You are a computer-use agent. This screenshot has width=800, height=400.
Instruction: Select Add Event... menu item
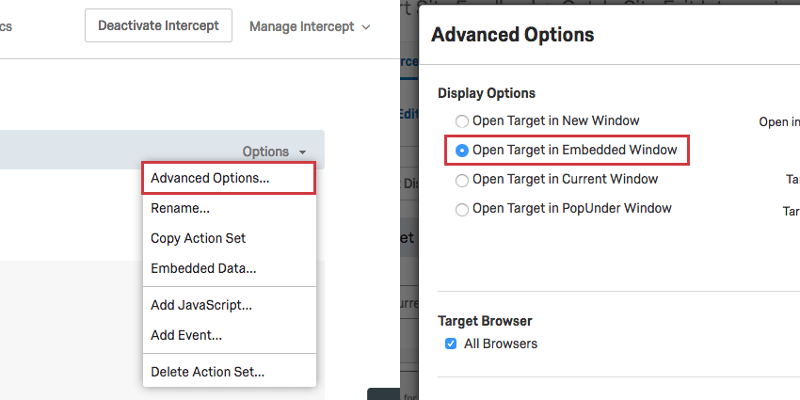coord(186,334)
